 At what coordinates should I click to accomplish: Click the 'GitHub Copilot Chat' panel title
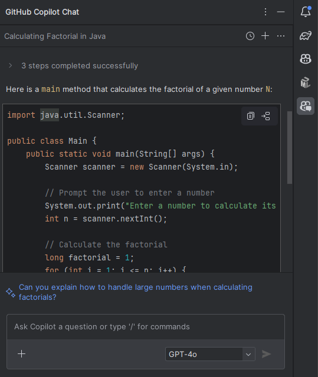point(42,12)
